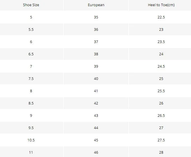Click European size 38 cell
This screenshot has width=191, height=157.
(96, 54)
